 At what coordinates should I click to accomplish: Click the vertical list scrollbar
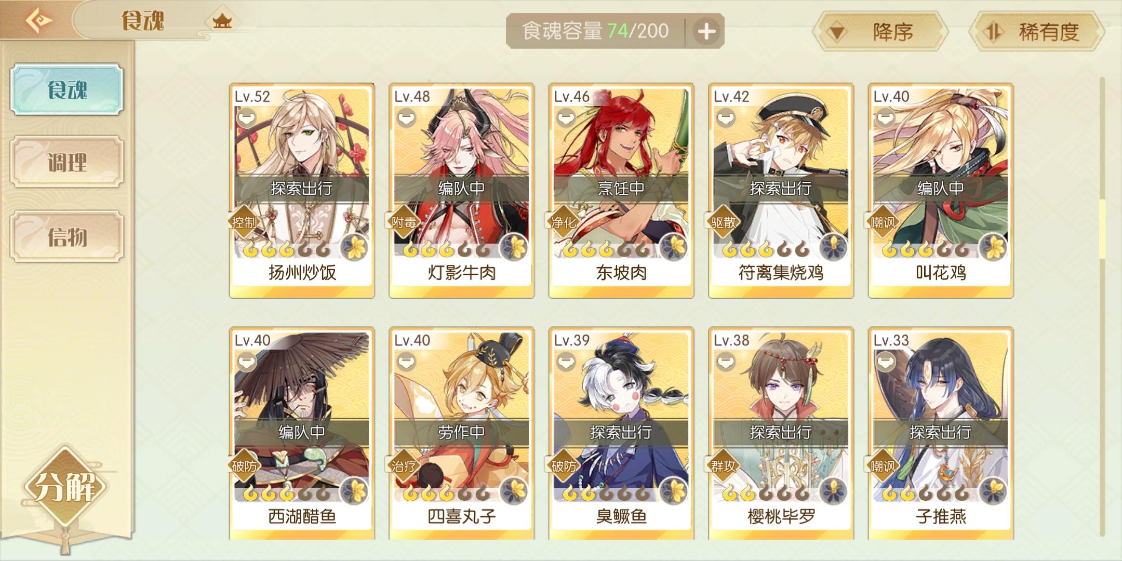(1102, 306)
